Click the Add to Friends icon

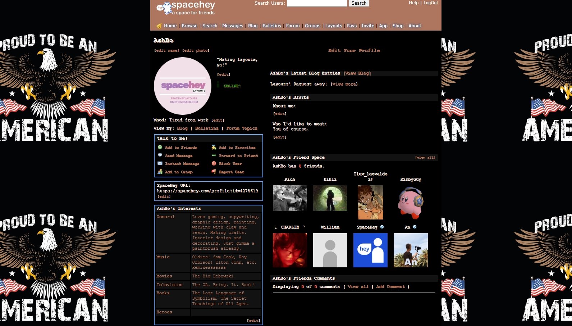[160, 147]
